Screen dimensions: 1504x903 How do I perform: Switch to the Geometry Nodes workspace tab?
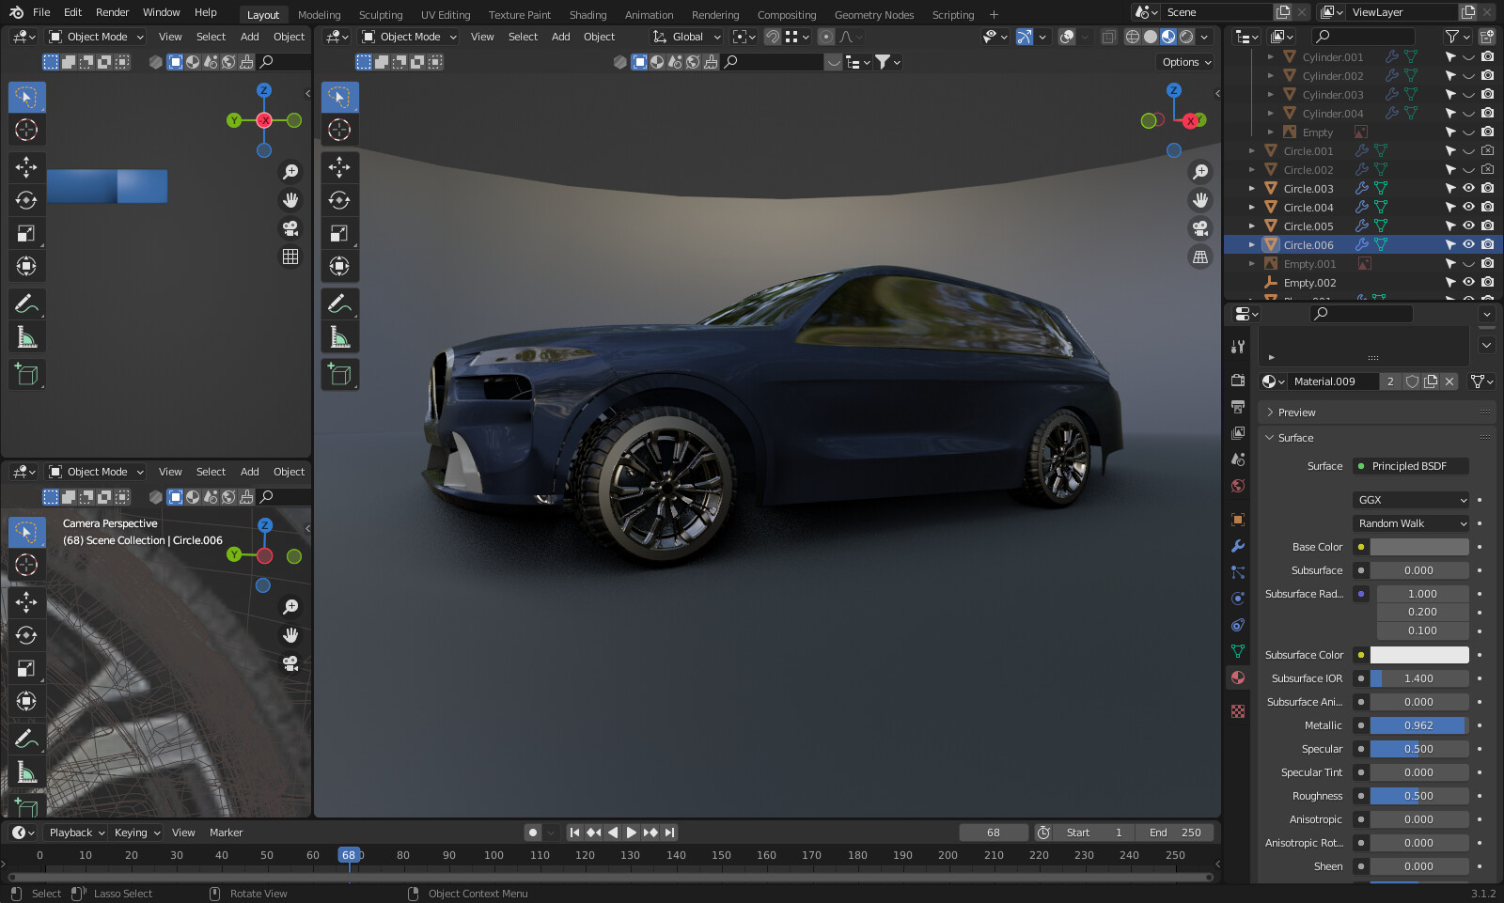874,14
